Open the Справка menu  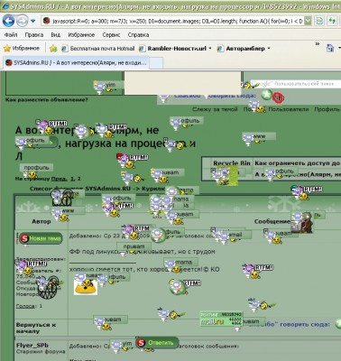138,35
